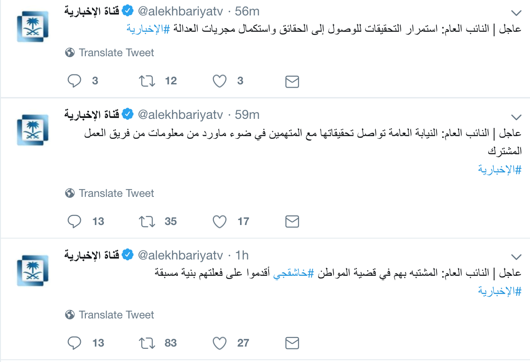Like the 56m tweet with 3 likes
Viewport: 530px width, 362px height.
[219, 81]
